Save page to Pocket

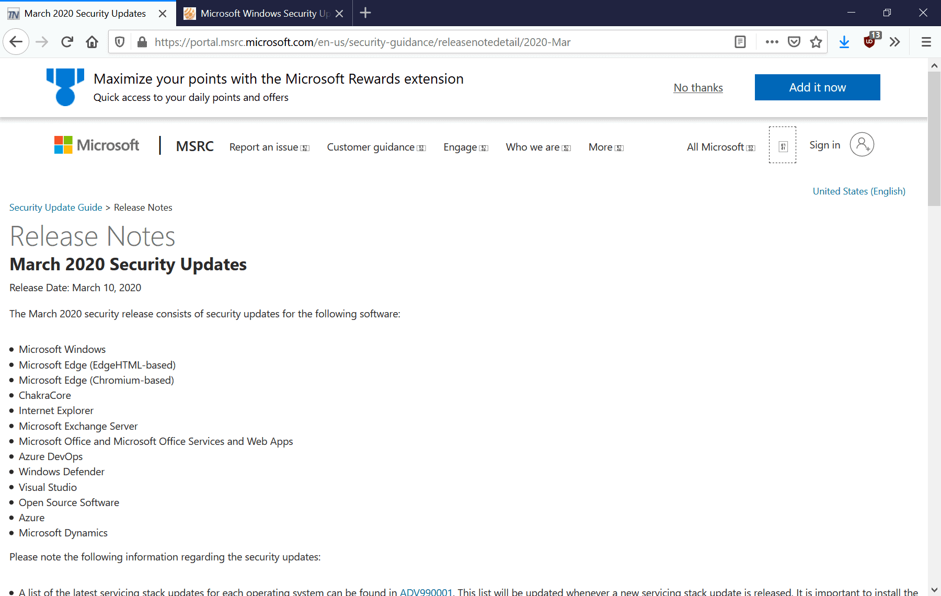[x=794, y=42]
